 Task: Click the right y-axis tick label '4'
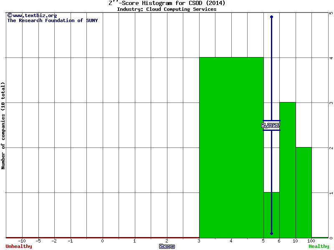[x=331, y=58]
